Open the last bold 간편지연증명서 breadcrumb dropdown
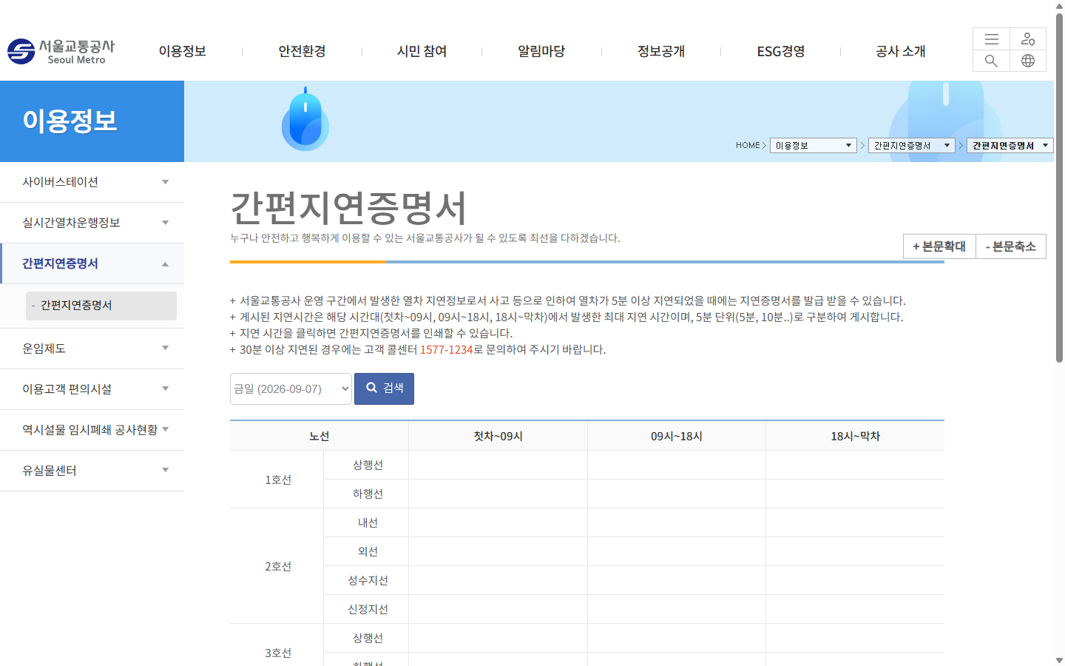The image size is (1065, 666). click(1010, 146)
